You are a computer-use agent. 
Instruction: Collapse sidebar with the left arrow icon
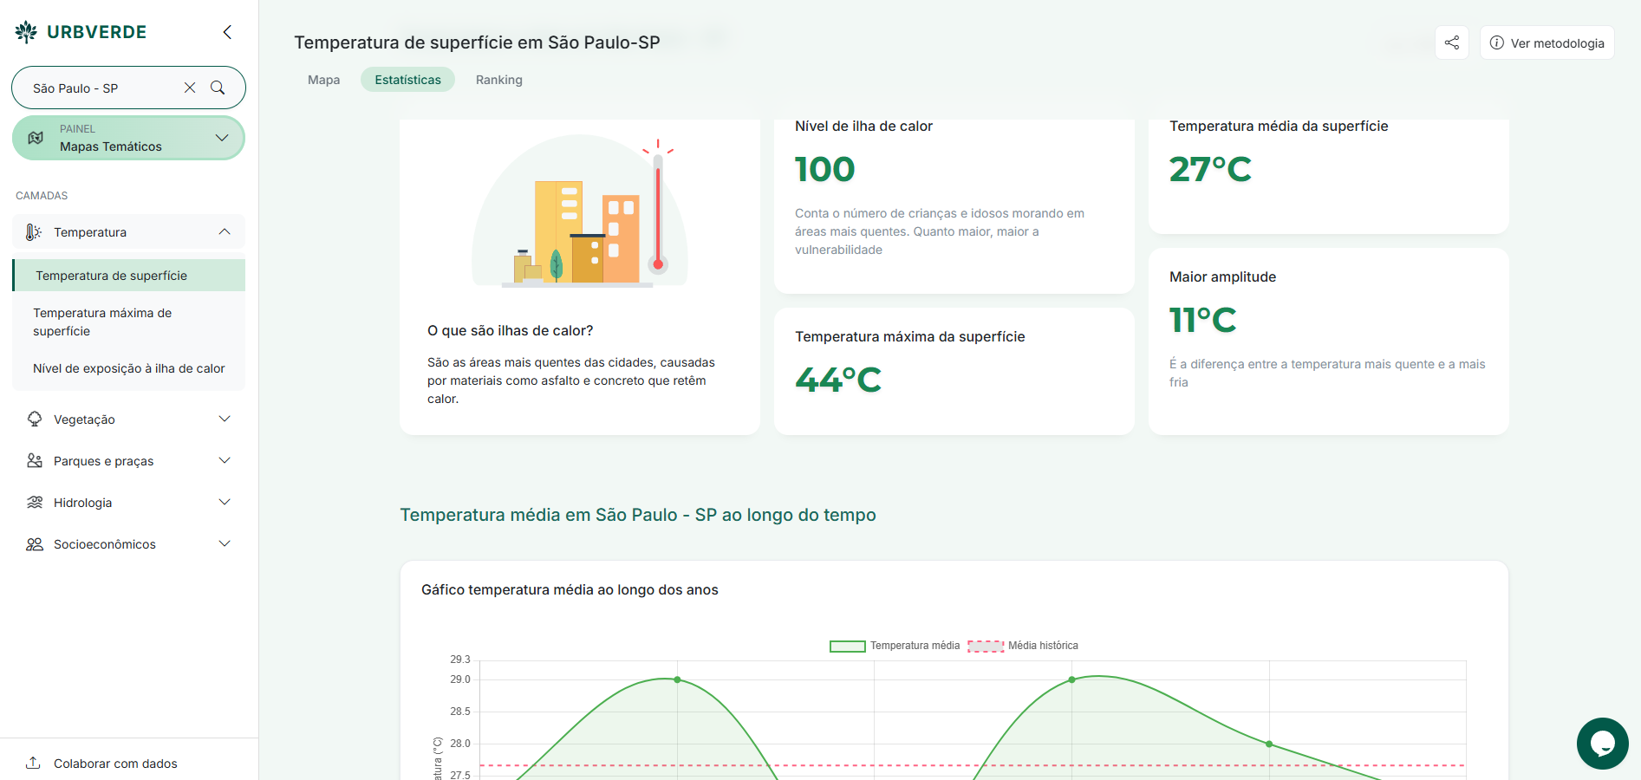(227, 32)
